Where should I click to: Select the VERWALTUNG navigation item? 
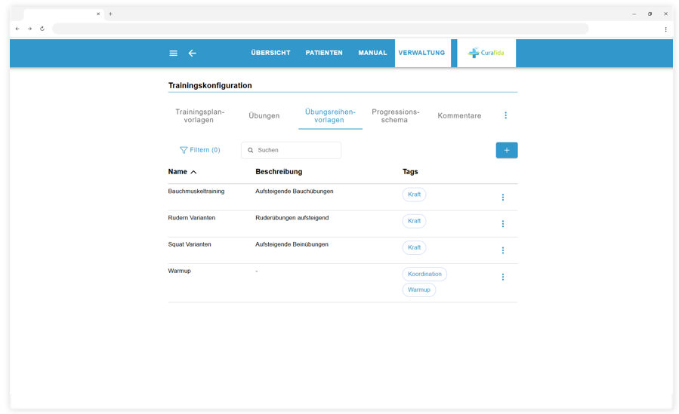(421, 53)
